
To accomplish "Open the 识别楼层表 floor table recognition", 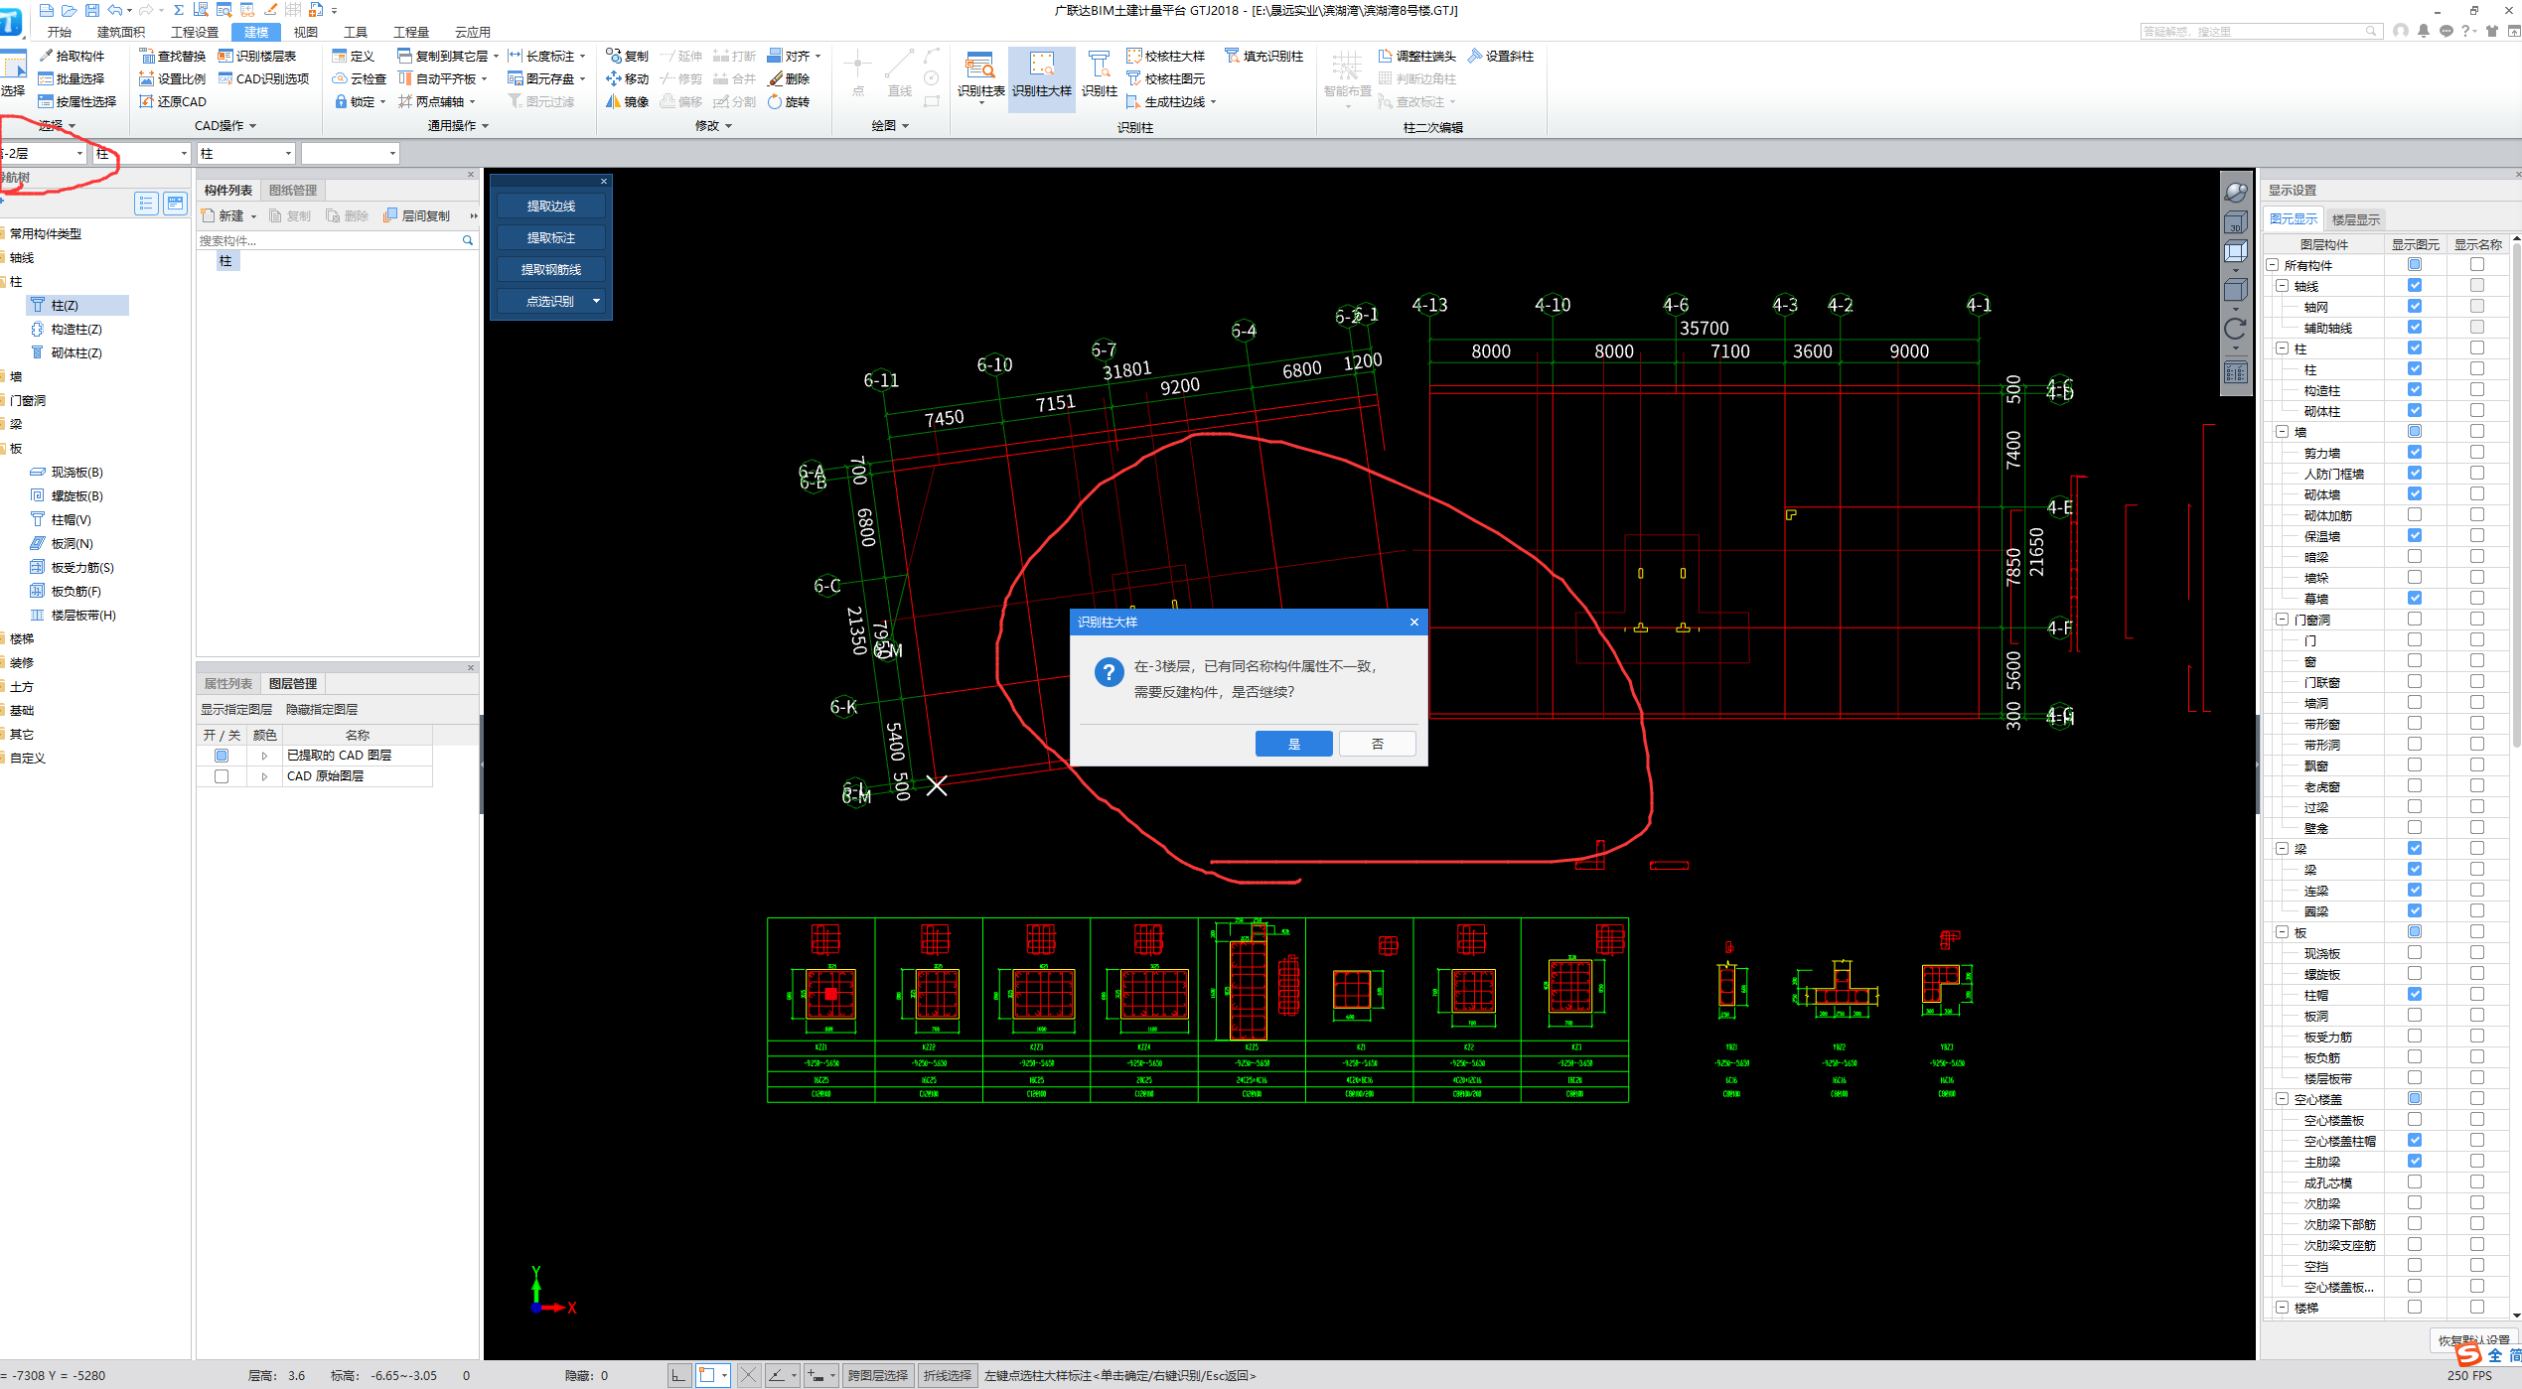I will point(257,56).
